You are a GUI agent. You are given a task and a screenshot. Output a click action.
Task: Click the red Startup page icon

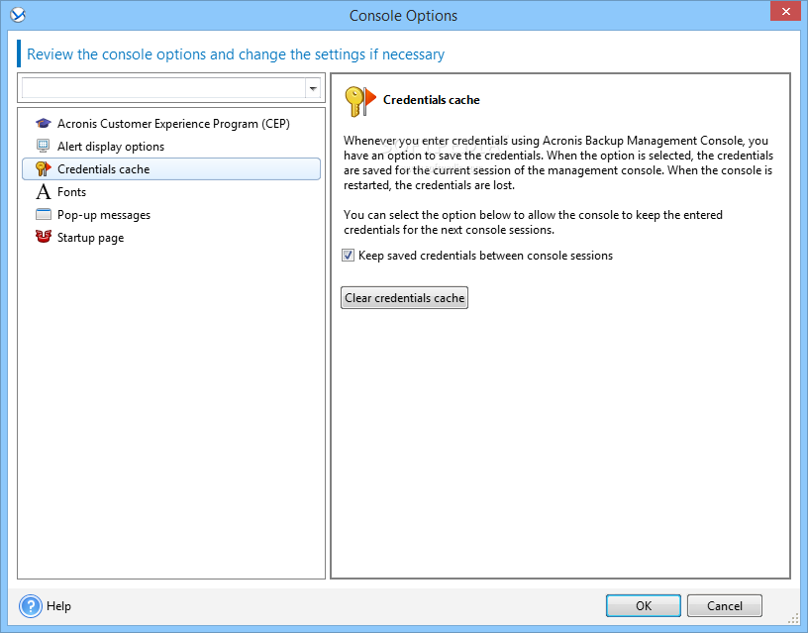pos(44,237)
